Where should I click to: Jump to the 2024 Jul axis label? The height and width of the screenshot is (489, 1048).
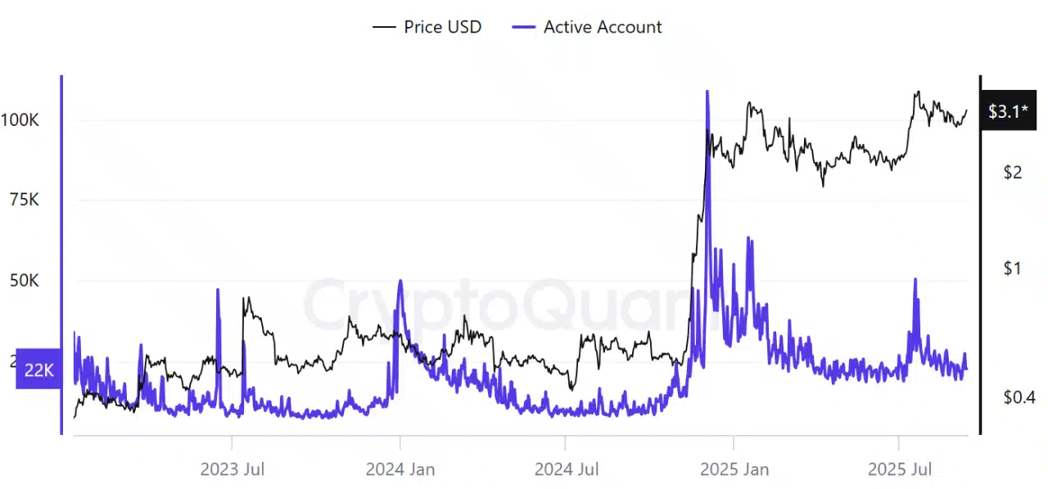click(x=567, y=469)
